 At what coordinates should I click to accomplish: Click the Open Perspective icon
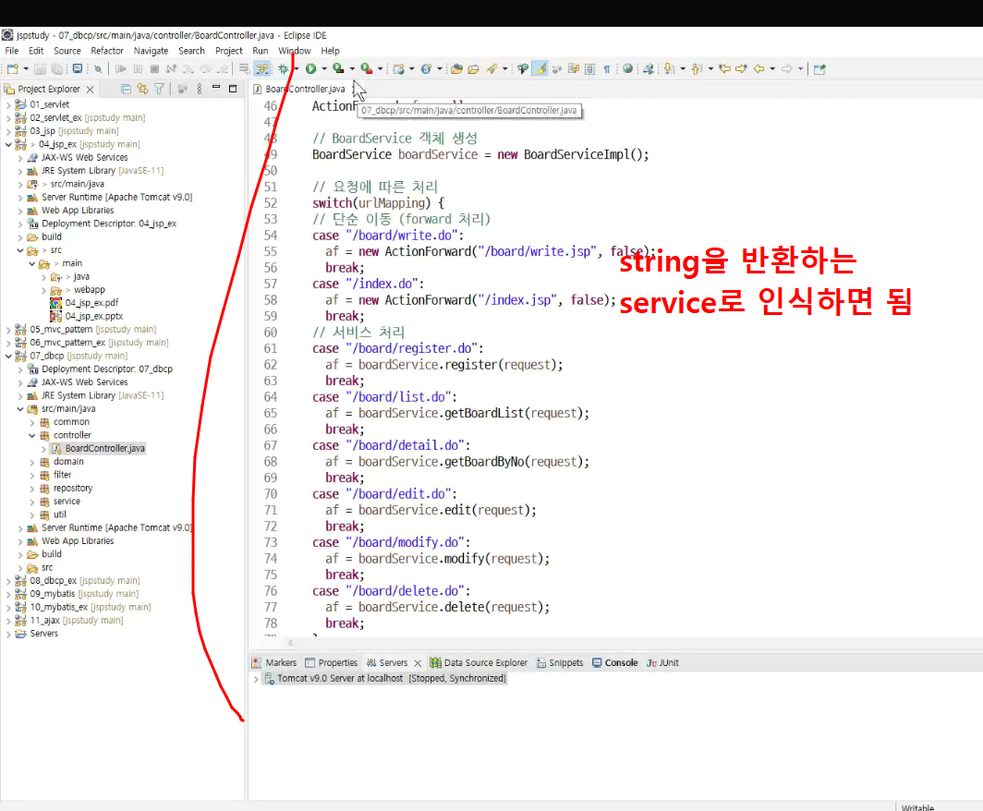coord(819,69)
